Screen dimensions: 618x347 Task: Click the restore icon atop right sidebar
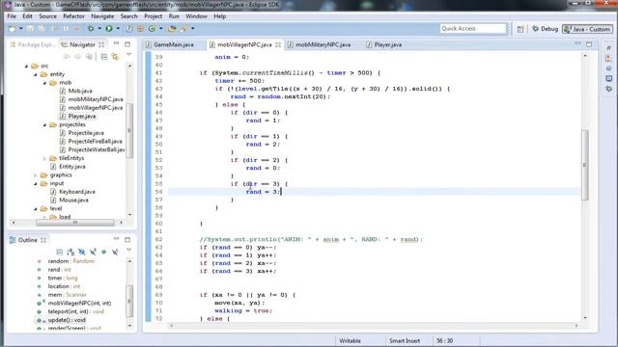click(x=609, y=48)
